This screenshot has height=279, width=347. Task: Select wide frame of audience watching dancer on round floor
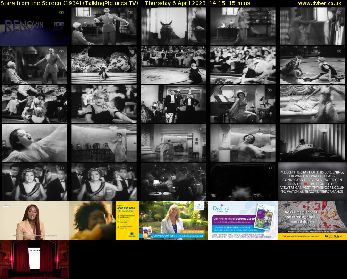coord(173,65)
